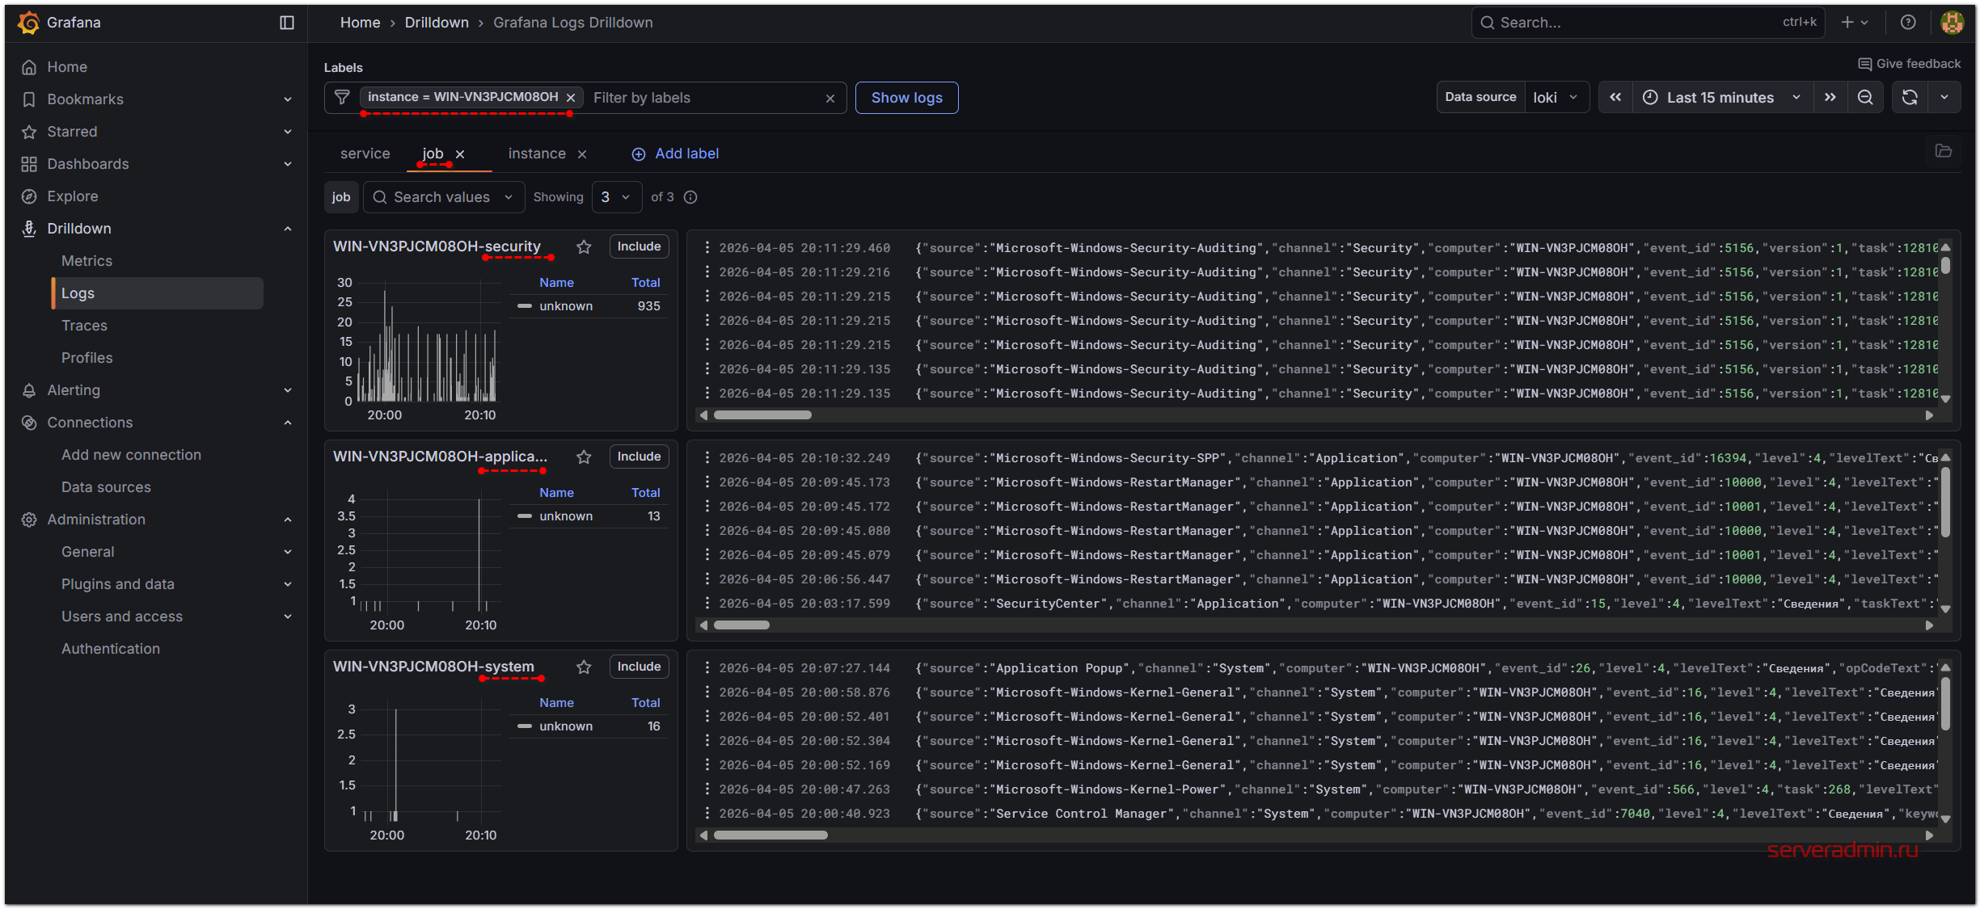Toggle the sidebar dock menu icon
This screenshot has height=909, width=1980.
[x=287, y=23]
